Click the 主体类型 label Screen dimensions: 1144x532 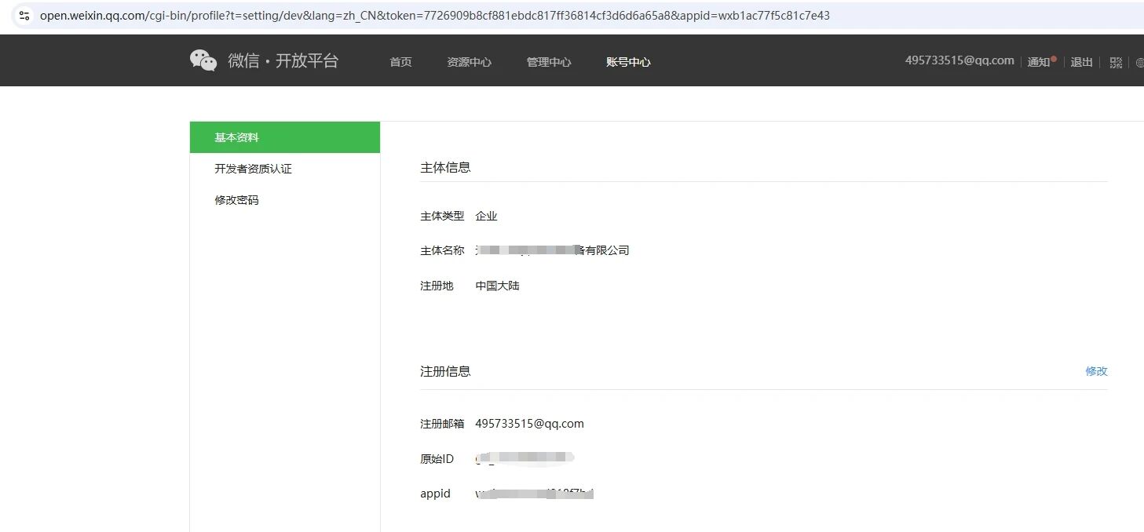click(x=442, y=216)
